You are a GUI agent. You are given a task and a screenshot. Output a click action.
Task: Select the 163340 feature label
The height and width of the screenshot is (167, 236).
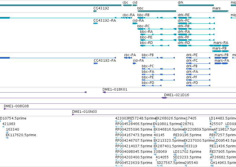tap(12, 129)
